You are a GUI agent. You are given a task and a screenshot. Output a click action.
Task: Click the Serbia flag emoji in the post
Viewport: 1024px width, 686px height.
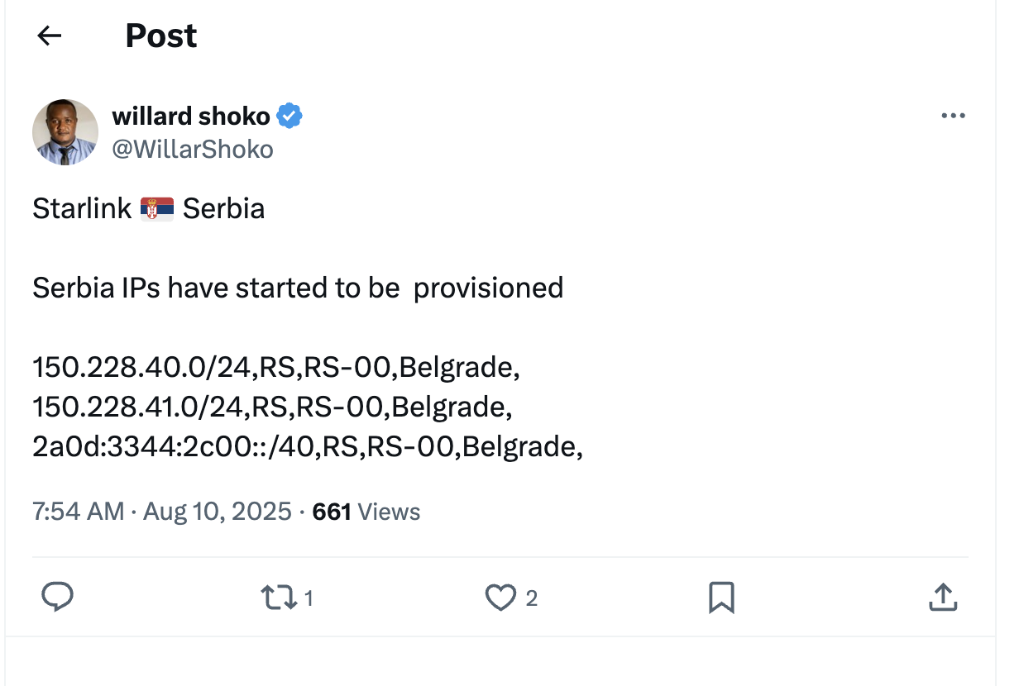click(156, 207)
